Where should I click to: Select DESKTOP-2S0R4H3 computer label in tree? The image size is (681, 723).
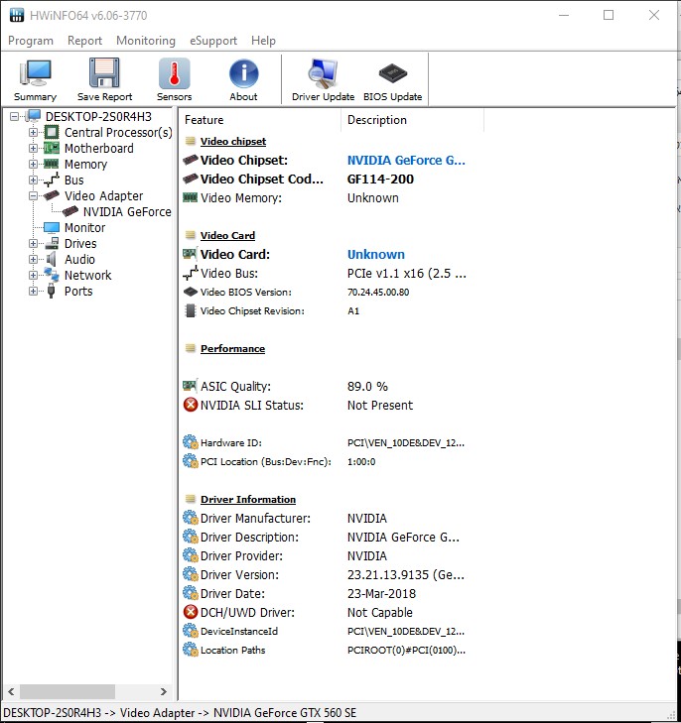tap(98, 117)
